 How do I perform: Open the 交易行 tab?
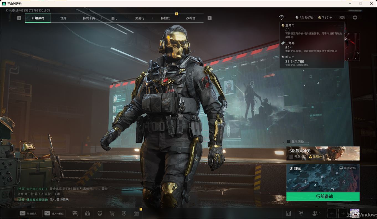pos(140,18)
